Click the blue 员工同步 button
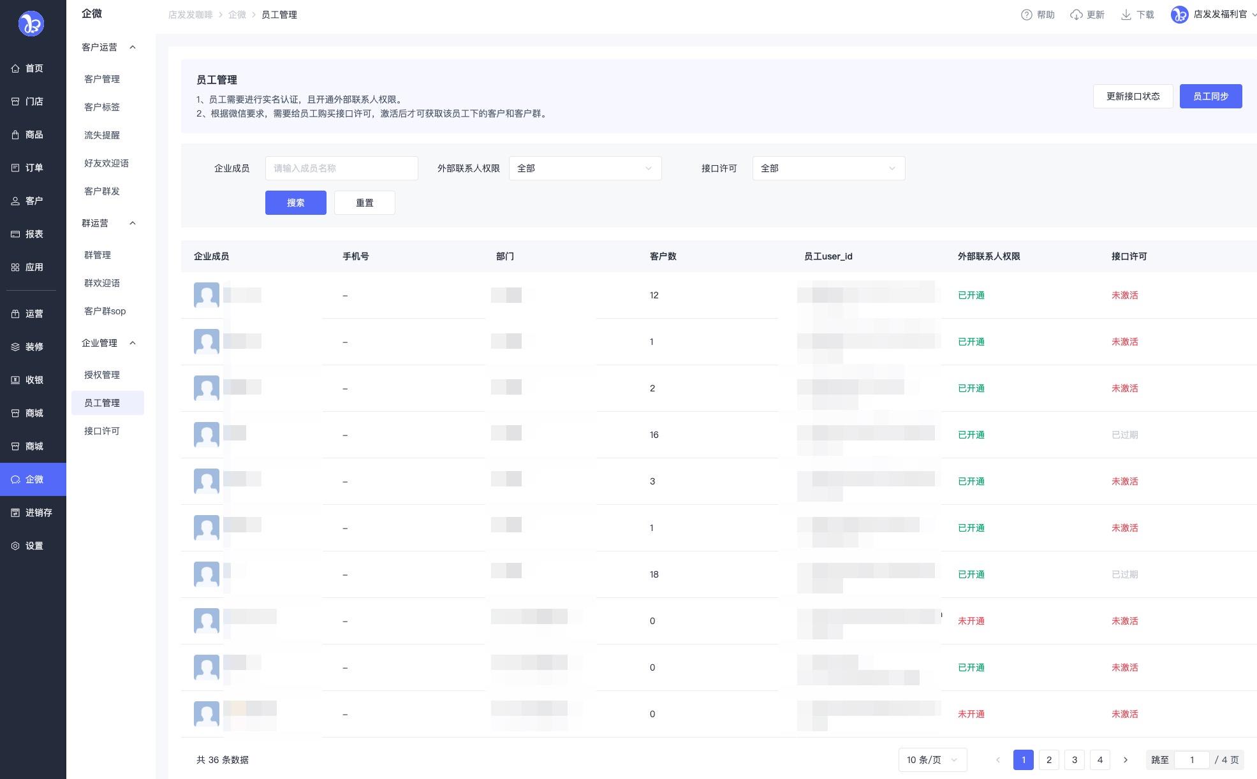1257x779 pixels. pyautogui.click(x=1210, y=96)
